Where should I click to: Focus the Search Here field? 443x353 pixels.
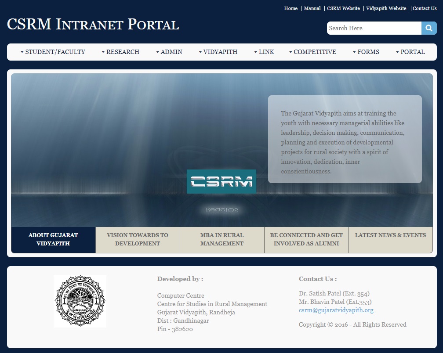coord(374,28)
